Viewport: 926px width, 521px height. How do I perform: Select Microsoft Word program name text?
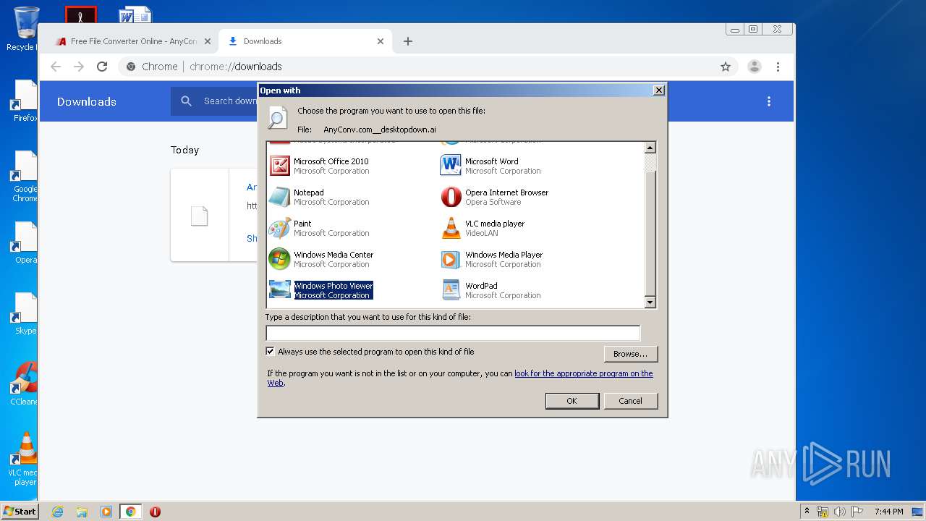(491, 161)
